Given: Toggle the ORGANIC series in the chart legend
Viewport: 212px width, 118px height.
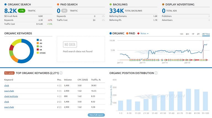Looking at the screenshot, I should pyautogui.click(x=117, y=33).
